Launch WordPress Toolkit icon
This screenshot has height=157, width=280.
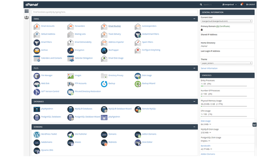(x=37, y=134)
